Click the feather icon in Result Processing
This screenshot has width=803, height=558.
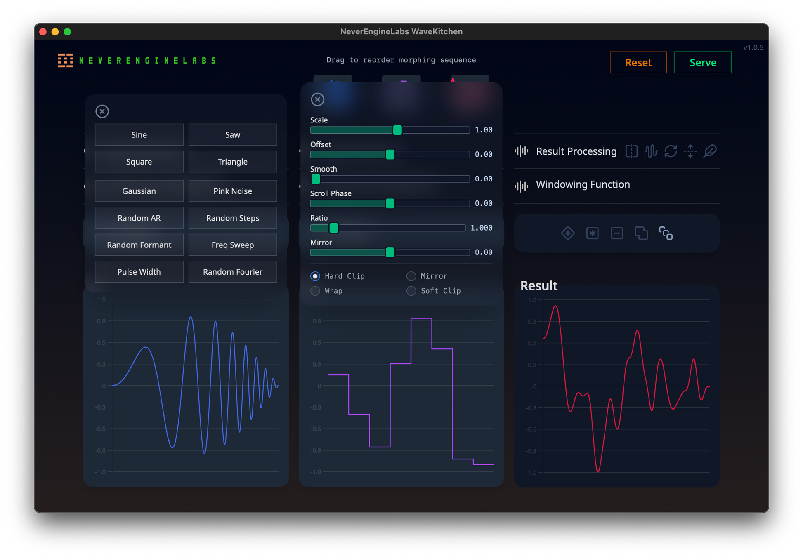pos(710,151)
